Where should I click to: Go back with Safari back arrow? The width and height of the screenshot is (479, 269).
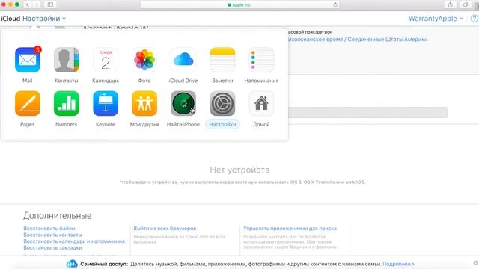click(x=28, y=4)
